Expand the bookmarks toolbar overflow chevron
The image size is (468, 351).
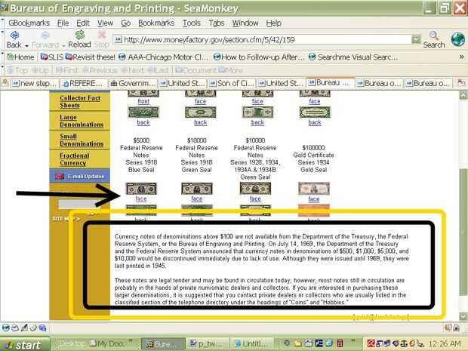[x=461, y=57]
